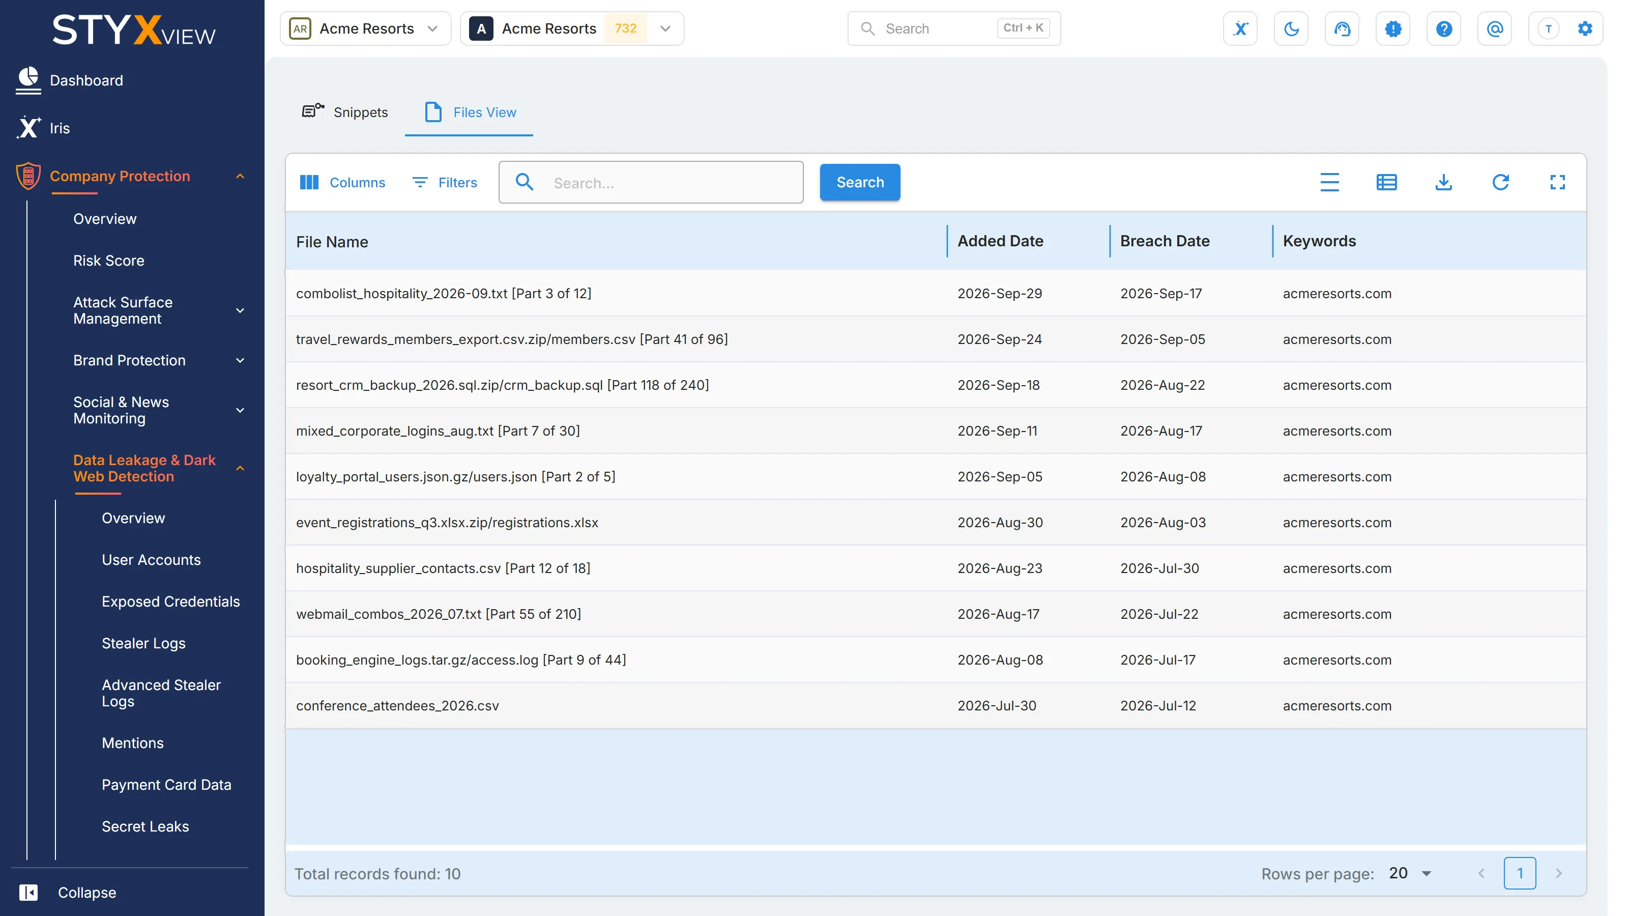
Task: Sort by the Added Date column header
Action: [x=1000, y=241]
